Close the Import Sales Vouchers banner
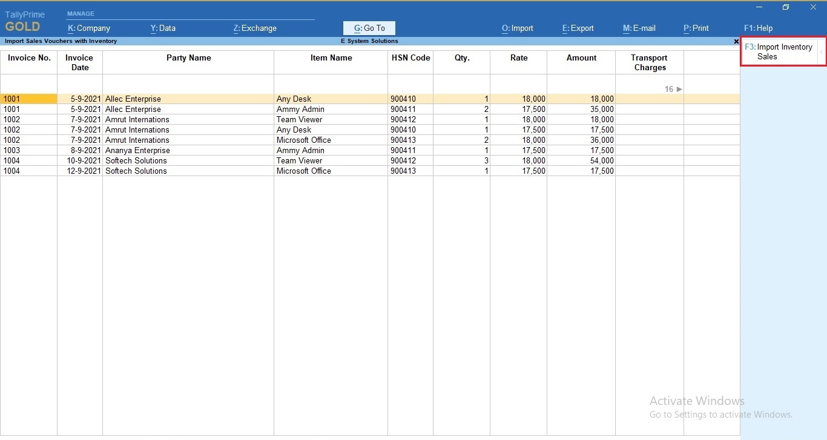This screenshot has width=827, height=440. point(736,41)
